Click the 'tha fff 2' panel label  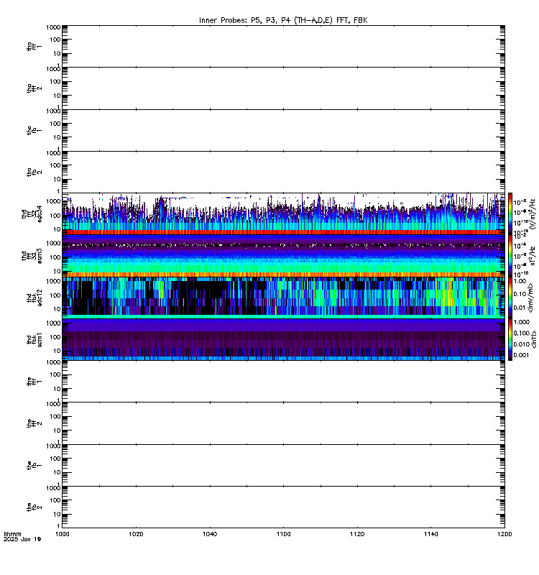click(x=34, y=88)
